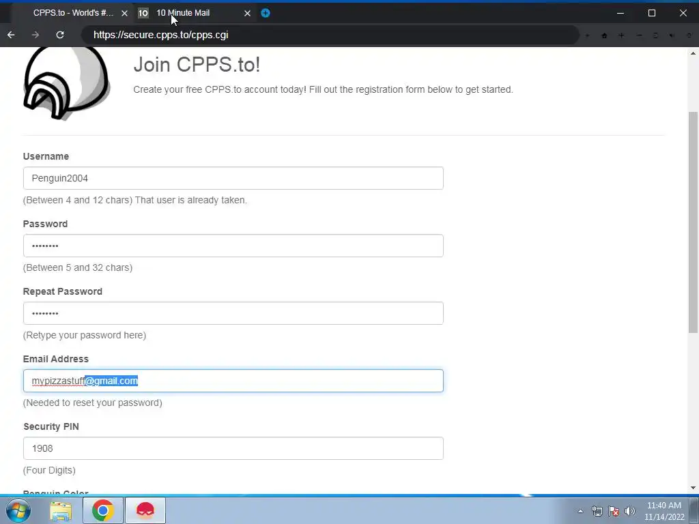Screen dimensions: 699x524
Task: Click the Show Desktop strip
Action: [x=694, y=510]
